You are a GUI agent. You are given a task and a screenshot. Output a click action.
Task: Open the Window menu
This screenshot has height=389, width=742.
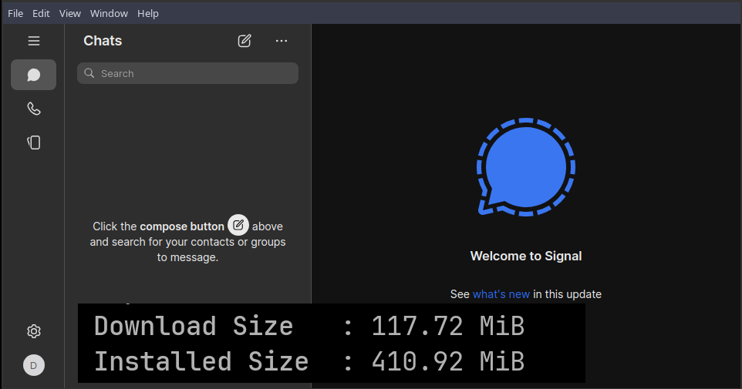click(109, 13)
